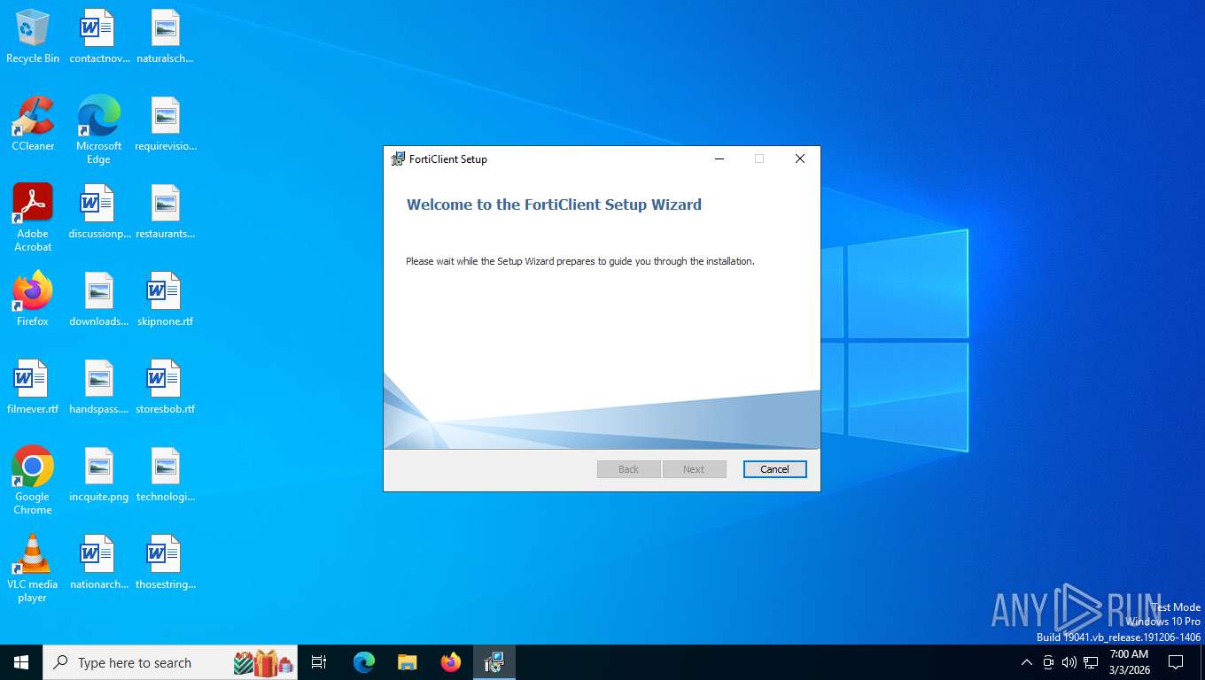Open the volume control in system tray
This screenshot has height=680, width=1205.
[x=1069, y=662]
